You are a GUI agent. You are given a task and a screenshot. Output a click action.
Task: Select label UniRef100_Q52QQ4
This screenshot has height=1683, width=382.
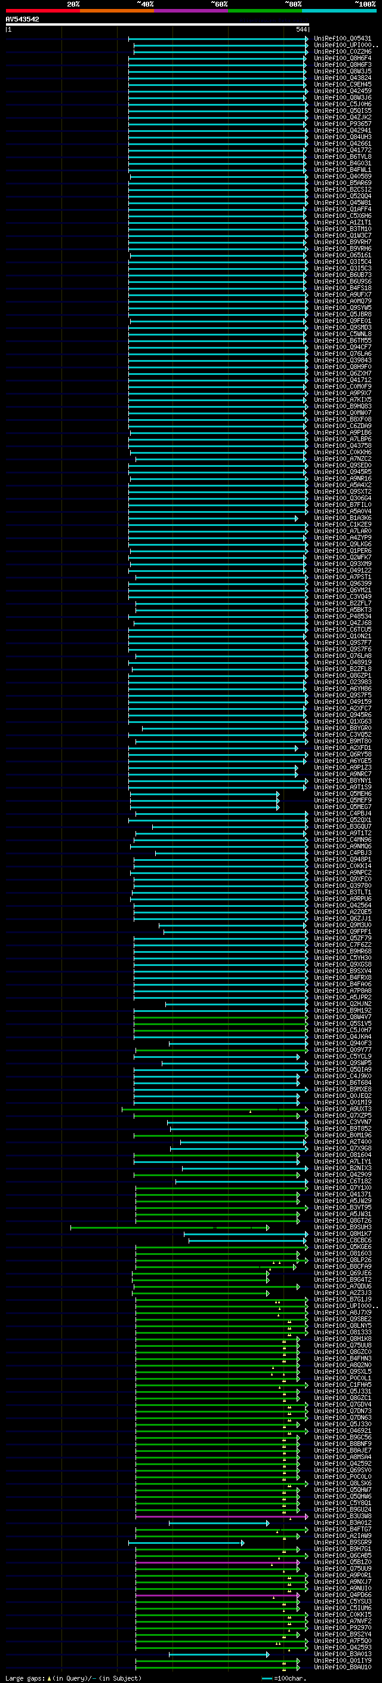(x=342, y=196)
